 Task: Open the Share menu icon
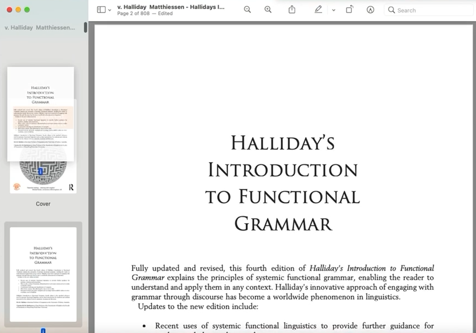click(292, 10)
